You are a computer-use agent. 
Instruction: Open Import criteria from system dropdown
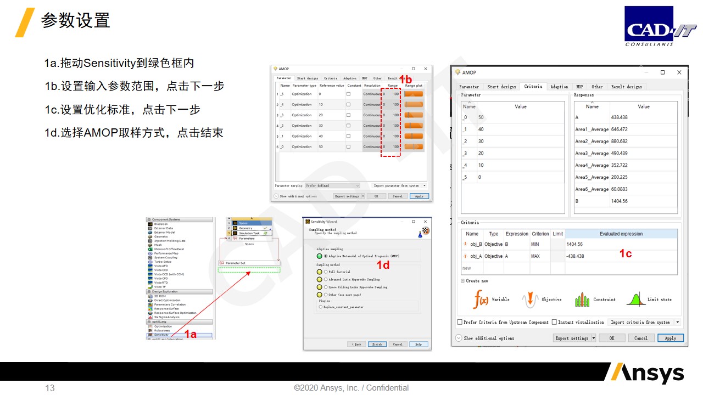[645, 322]
